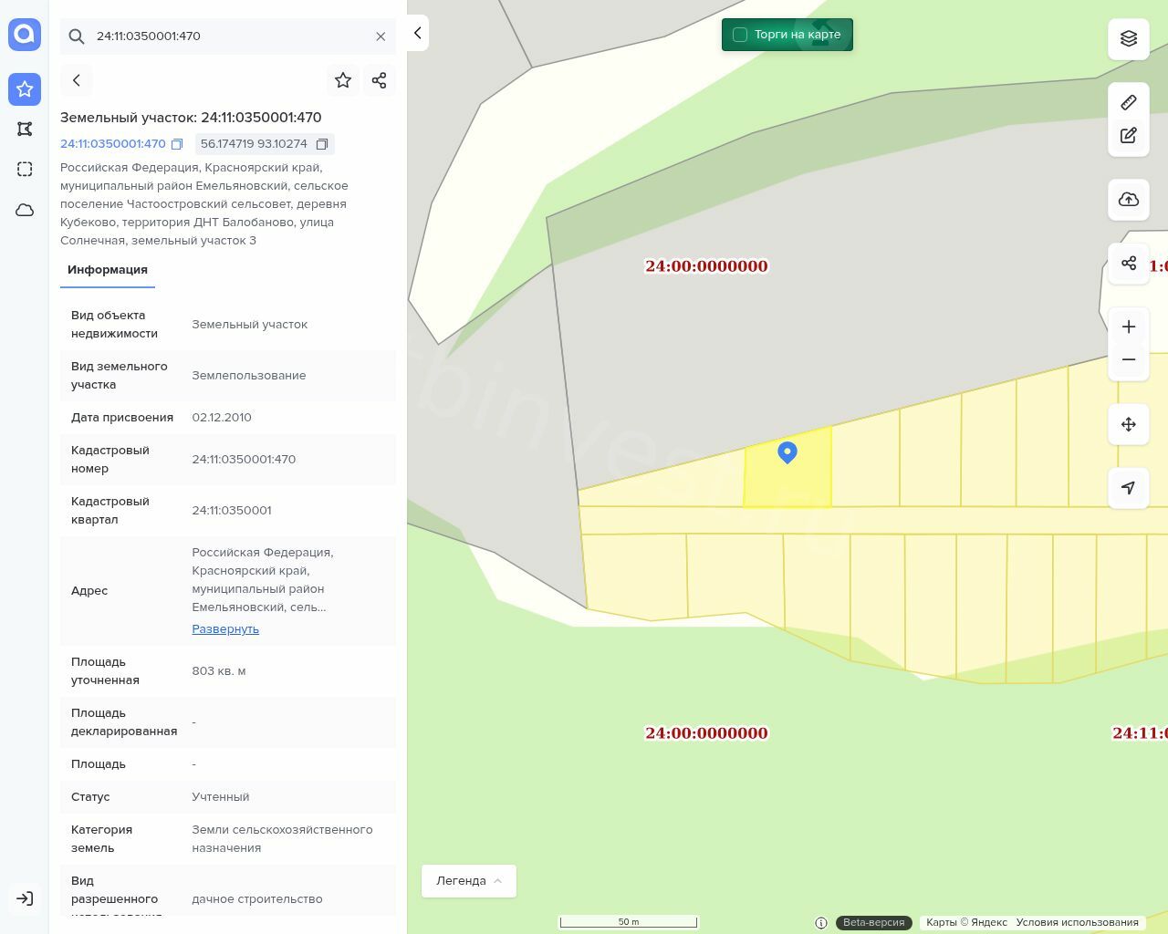Expand the Легенда dropdown
This screenshot has height=934, width=1168.
click(468, 881)
